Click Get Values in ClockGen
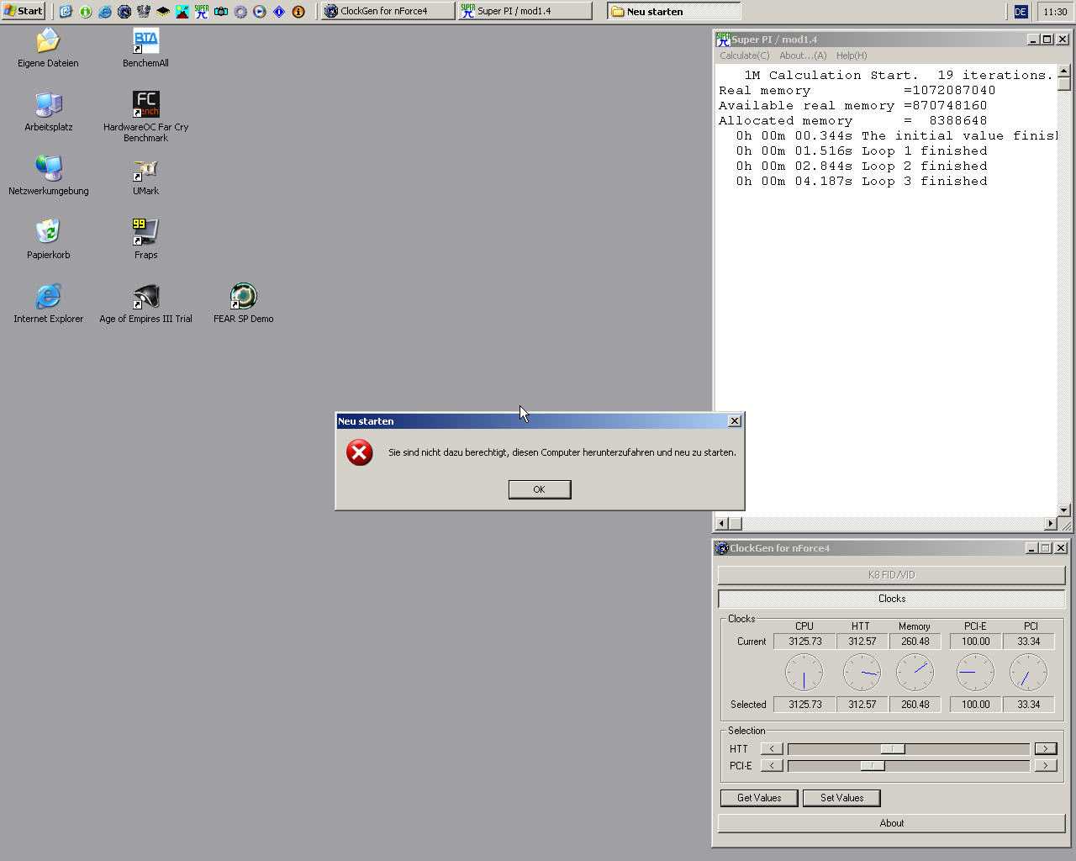 tap(759, 798)
